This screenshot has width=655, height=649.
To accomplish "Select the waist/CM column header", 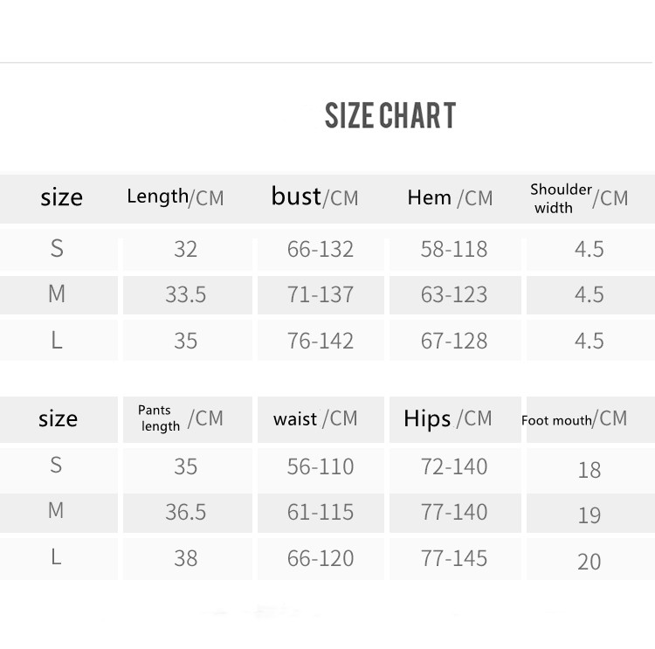I will click(315, 419).
